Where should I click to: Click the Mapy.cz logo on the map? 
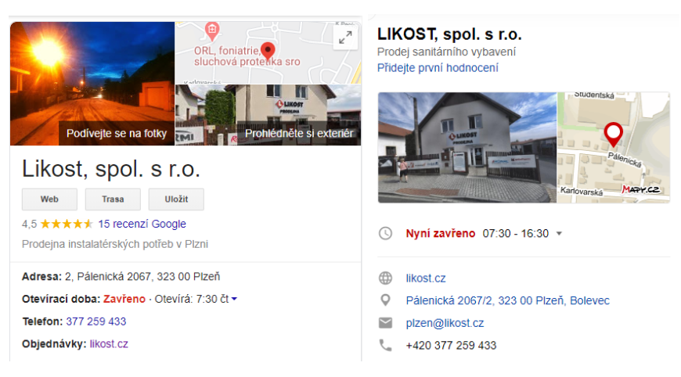tap(641, 189)
